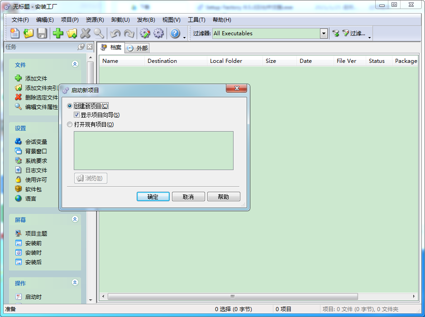Click the 确定 button in the dialog

pos(153,196)
